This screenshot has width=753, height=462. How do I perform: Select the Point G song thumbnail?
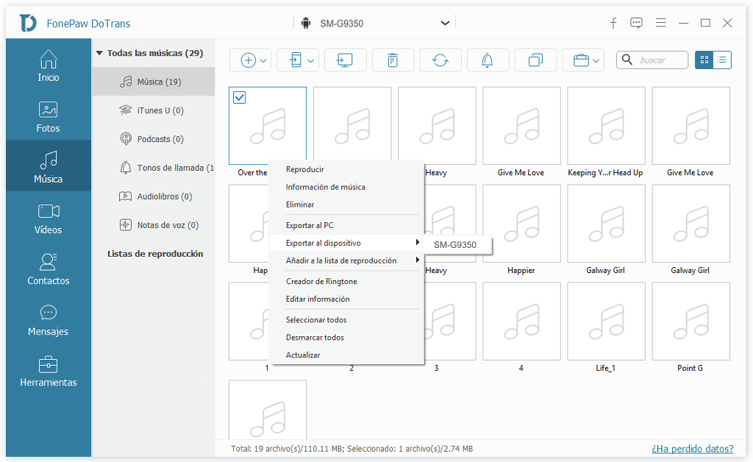pyautogui.click(x=690, y=321)
